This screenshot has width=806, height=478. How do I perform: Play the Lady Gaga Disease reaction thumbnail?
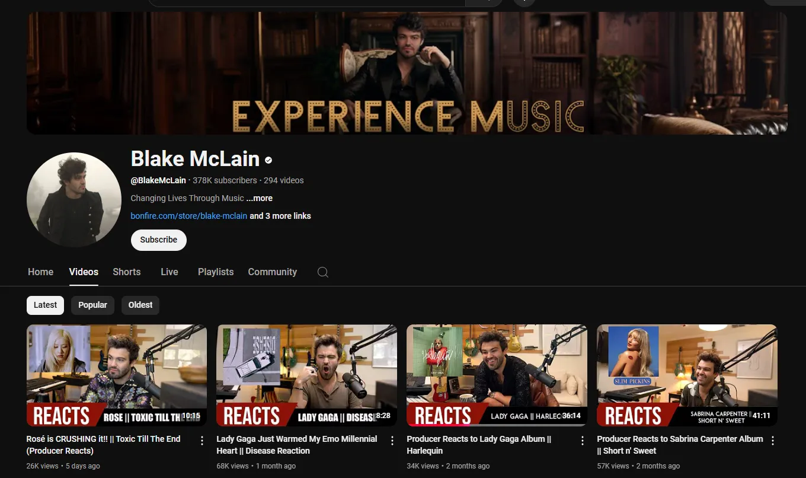(x=306, y=375)
